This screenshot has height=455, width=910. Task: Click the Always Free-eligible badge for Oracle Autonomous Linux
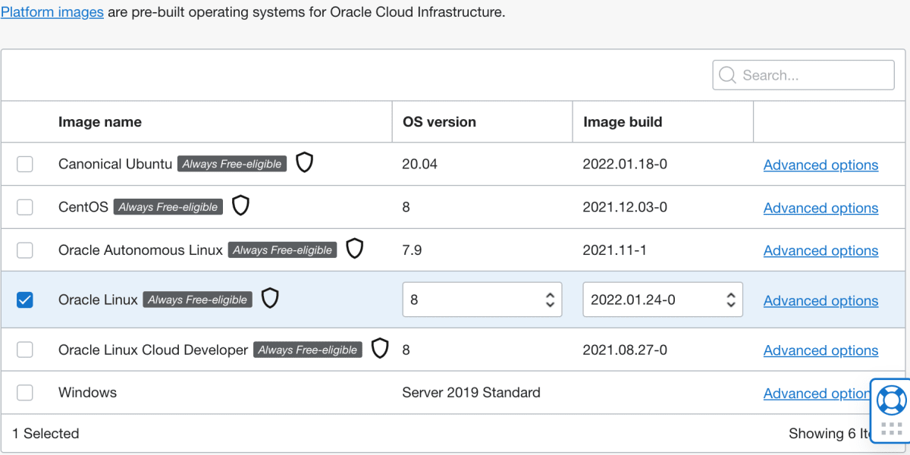click(282, 250)
